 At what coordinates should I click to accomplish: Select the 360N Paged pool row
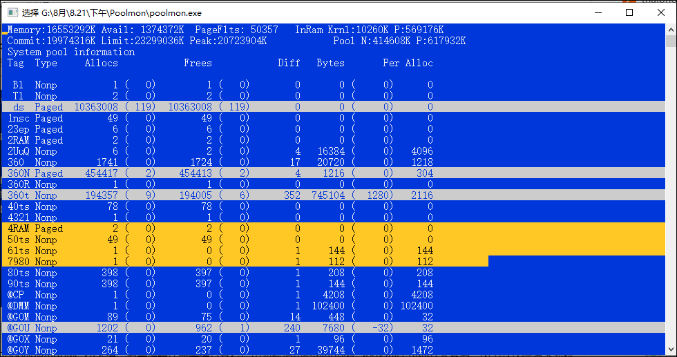click(x=221, y=173)
